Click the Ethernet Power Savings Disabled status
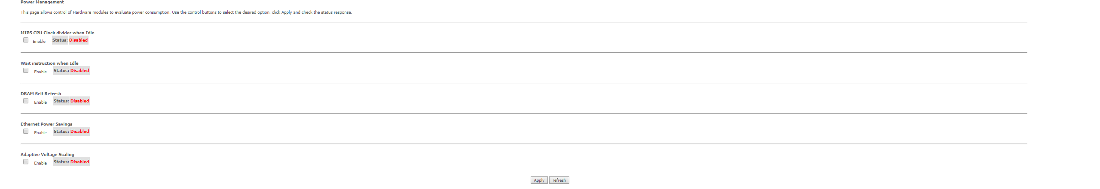The height and width of the screenshot is (189, 1100). coord(79,132)
